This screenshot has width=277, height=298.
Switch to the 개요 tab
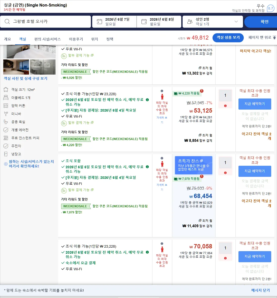pyautogui.click(x=8, y=39)
